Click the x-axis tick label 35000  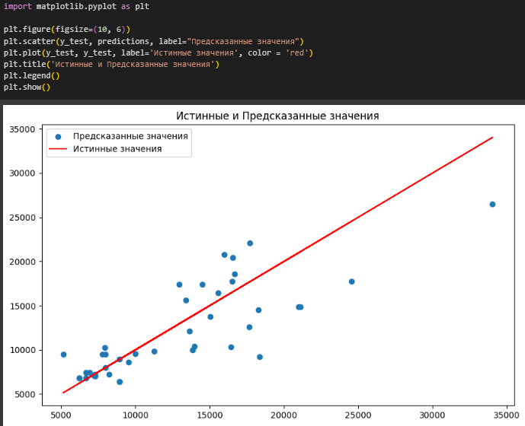pyautogui.click(x=507, y=415)
